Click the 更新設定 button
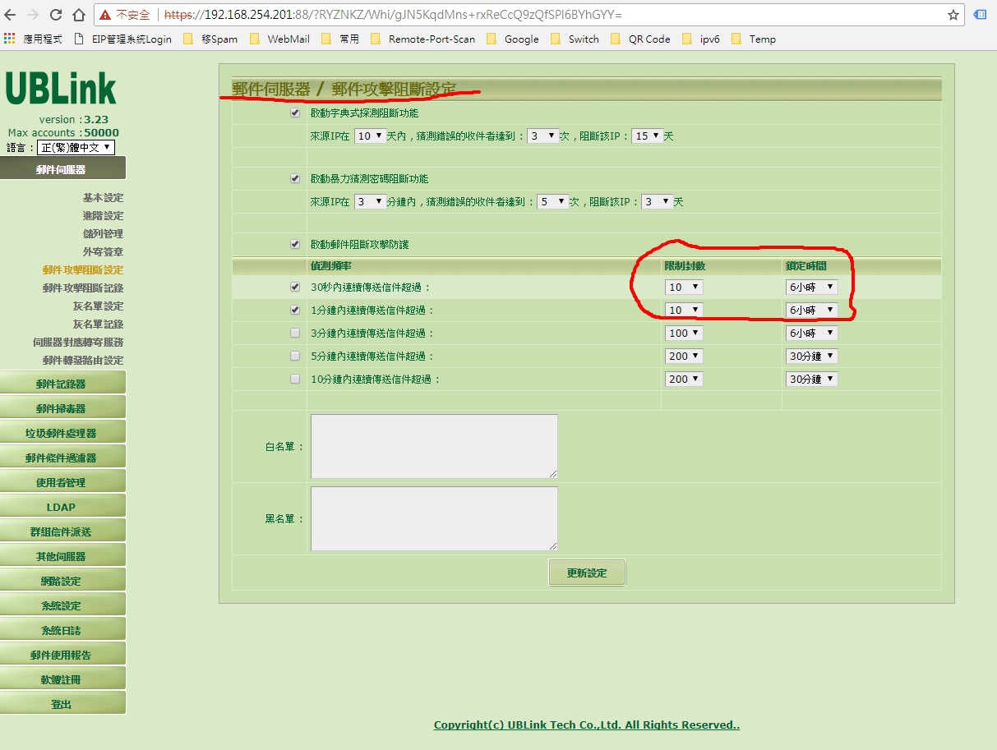The height and width of the screenshot is (750, 997). 587,573
